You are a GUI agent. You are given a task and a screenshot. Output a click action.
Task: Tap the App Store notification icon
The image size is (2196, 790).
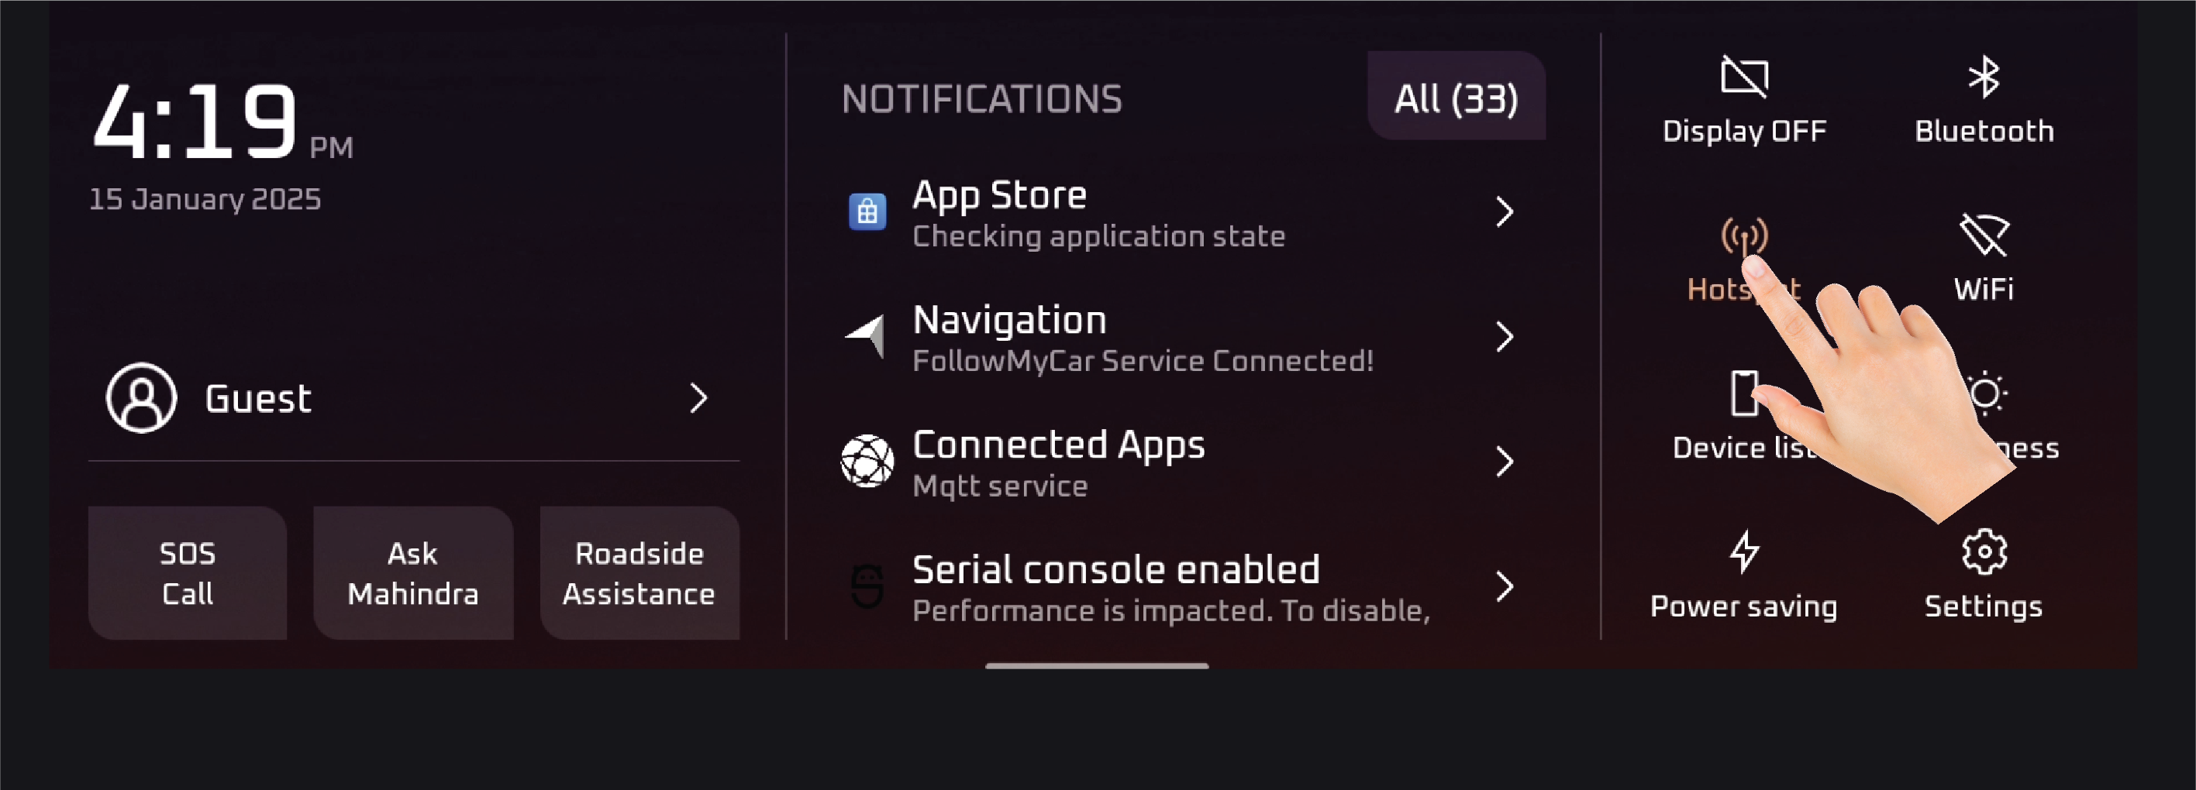[867, 212]
